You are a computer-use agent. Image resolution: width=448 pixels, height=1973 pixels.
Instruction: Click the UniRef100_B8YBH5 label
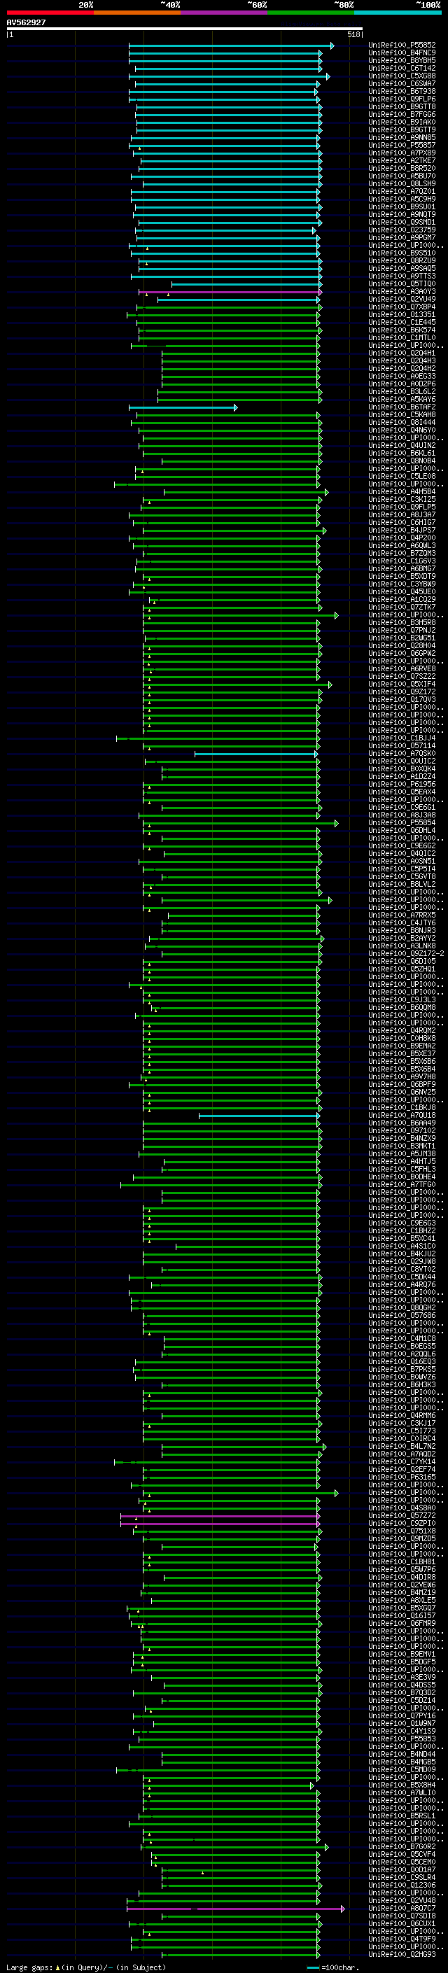click(x=402, y=60)
